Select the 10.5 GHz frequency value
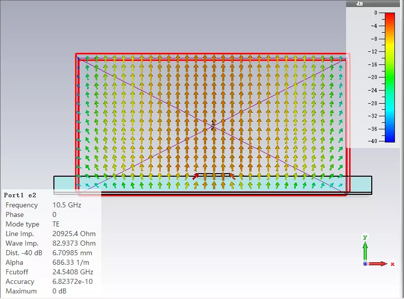 click(66, 205)
